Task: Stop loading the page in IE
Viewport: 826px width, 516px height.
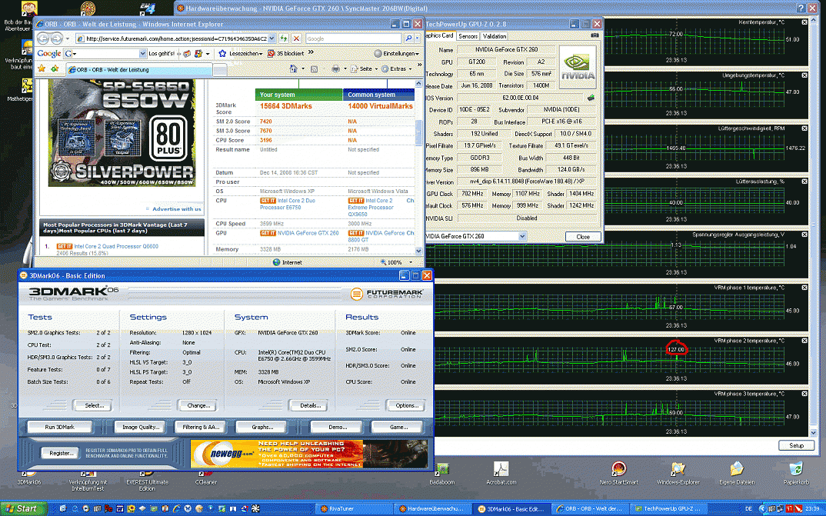Action: pyautogui.click(x=297, y=38)
